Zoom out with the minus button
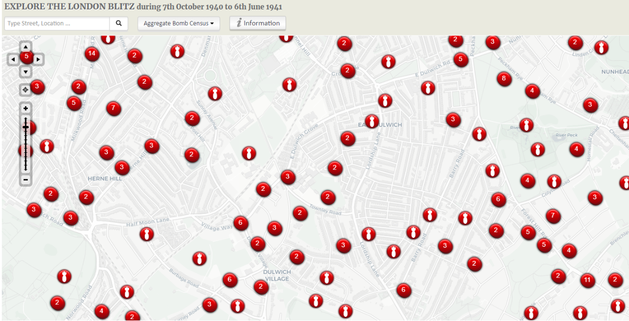Image resolution: width=629 pixels, height=321 pixels. point(25,180)
